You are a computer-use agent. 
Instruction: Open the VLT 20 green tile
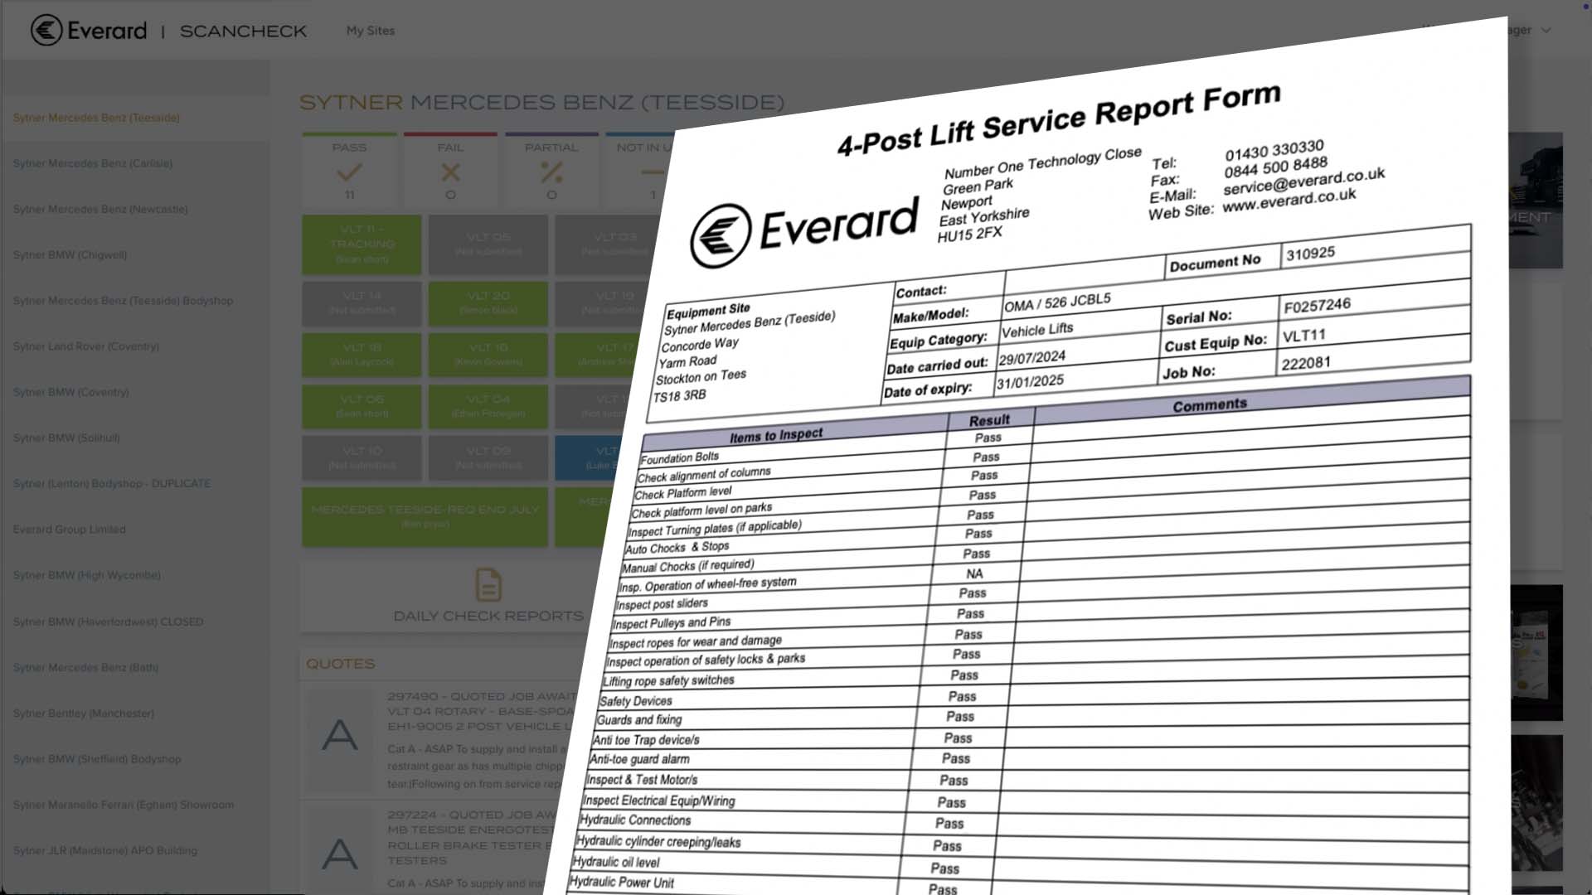pyautogui.click(x=488, y=303)
